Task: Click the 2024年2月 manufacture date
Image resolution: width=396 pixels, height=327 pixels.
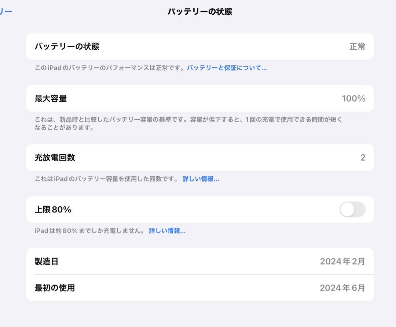Action: [342, 262]
